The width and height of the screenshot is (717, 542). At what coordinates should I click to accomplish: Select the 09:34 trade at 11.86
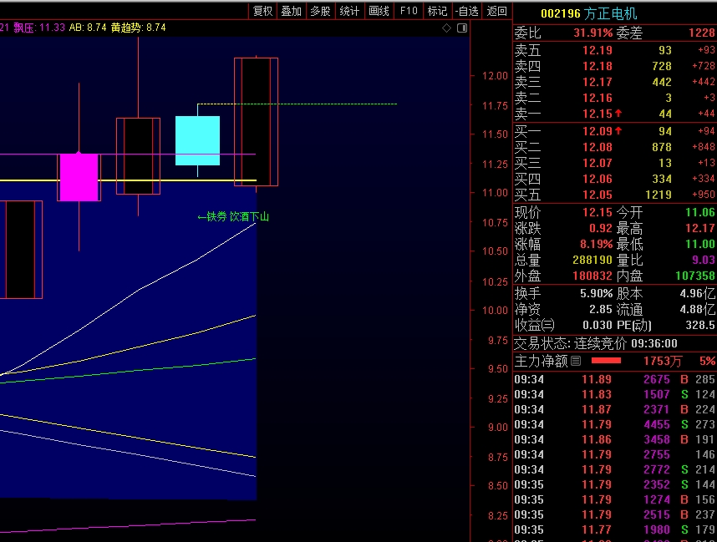click(x=615, y=439)
